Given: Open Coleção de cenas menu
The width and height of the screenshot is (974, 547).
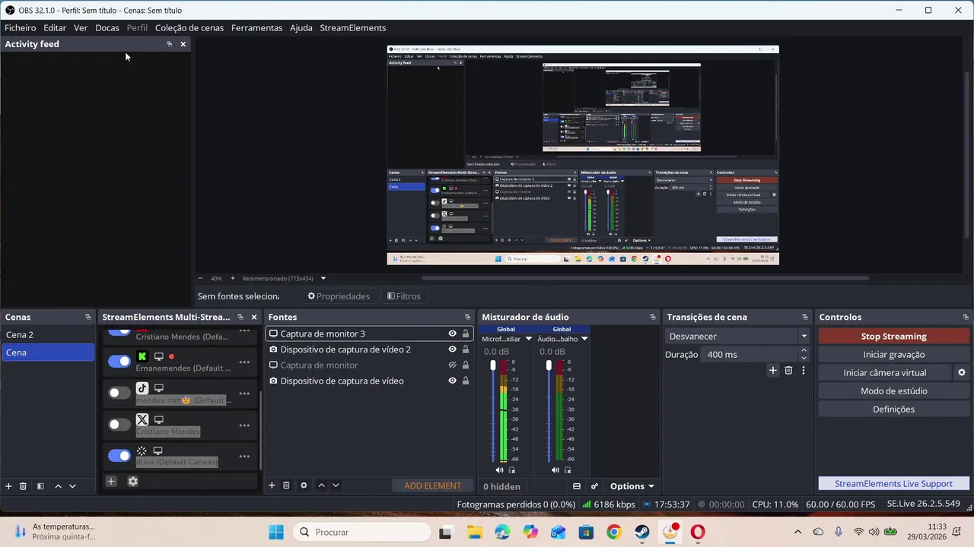Looking at the screenshot, I should coord(189,27).
